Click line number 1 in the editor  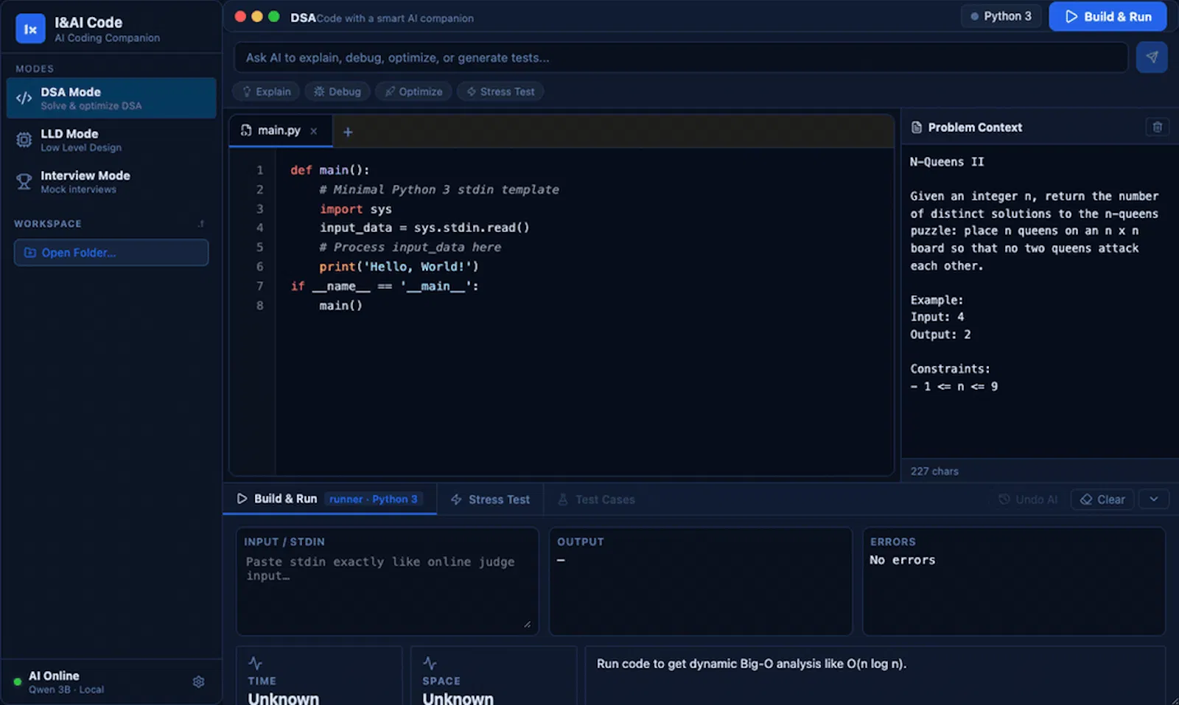[259, 170]
